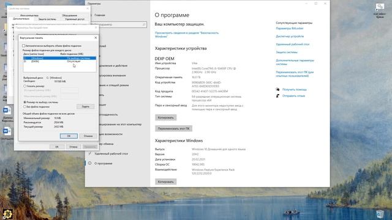392x220 pixels.
Task: Select Без файла подкачки radio option
Action: pos(24,106)
